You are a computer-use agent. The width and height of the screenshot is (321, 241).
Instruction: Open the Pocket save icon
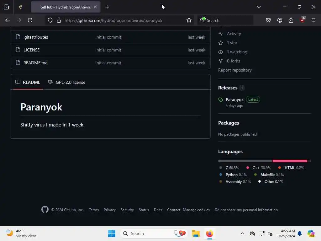click(x=268, y=20)
